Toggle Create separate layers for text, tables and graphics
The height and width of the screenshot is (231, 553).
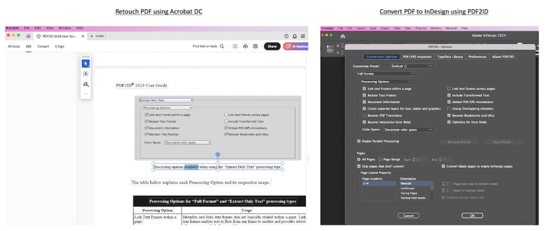coord(365,109)
